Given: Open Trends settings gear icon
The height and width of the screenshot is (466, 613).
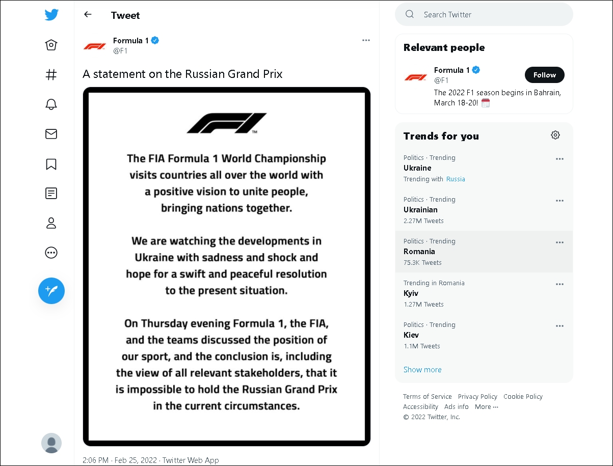Looking at the screenshot, I should [x=555, y=135].
